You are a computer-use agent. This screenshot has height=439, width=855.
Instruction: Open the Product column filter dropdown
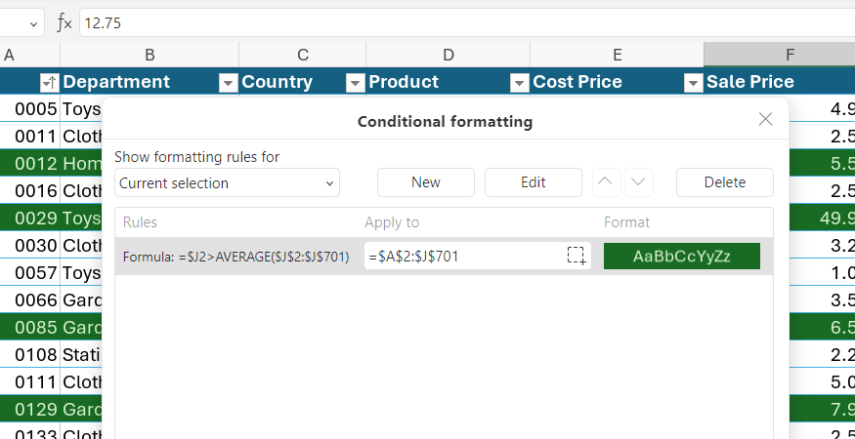pos(519,83)
